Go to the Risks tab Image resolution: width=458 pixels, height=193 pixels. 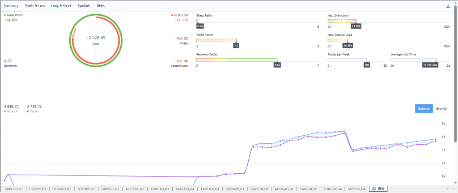[x=101, y=6]
